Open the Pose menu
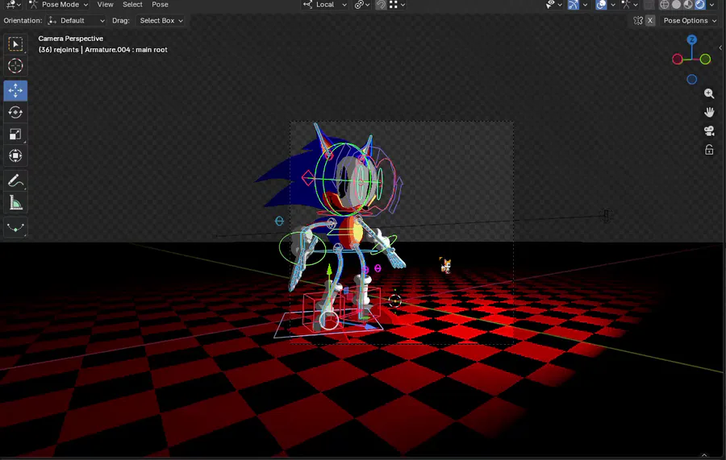Viewport: 726px width, 460px height. [160, 5]
